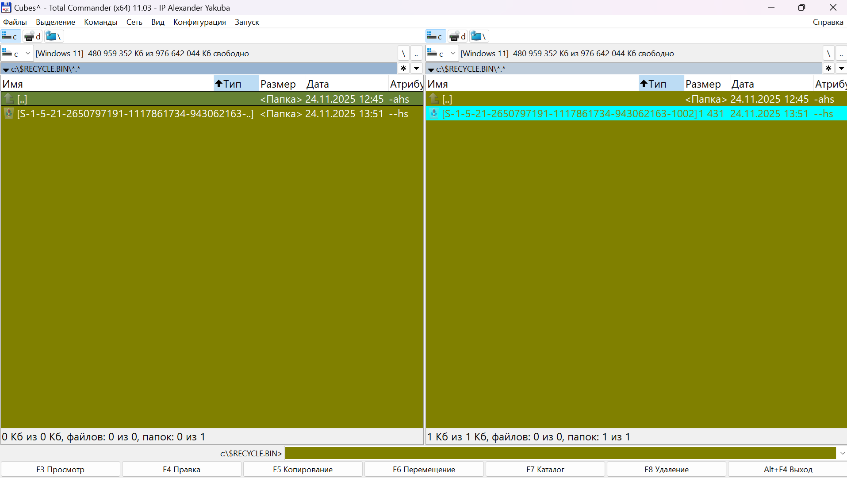Click right panel path c:\$RECYCLE.BIN\*.*
Screen dimensions: 847x478
click(471, 69)
